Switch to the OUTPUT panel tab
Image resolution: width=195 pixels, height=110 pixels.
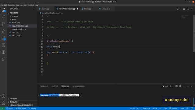pyautogui.click(x=55, y=86)
